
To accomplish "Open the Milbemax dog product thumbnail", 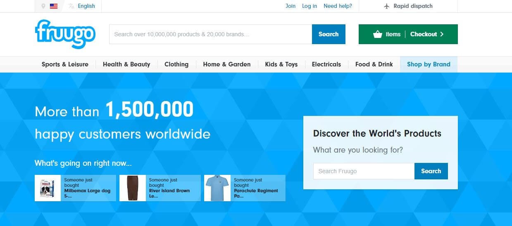I will 48,188.
